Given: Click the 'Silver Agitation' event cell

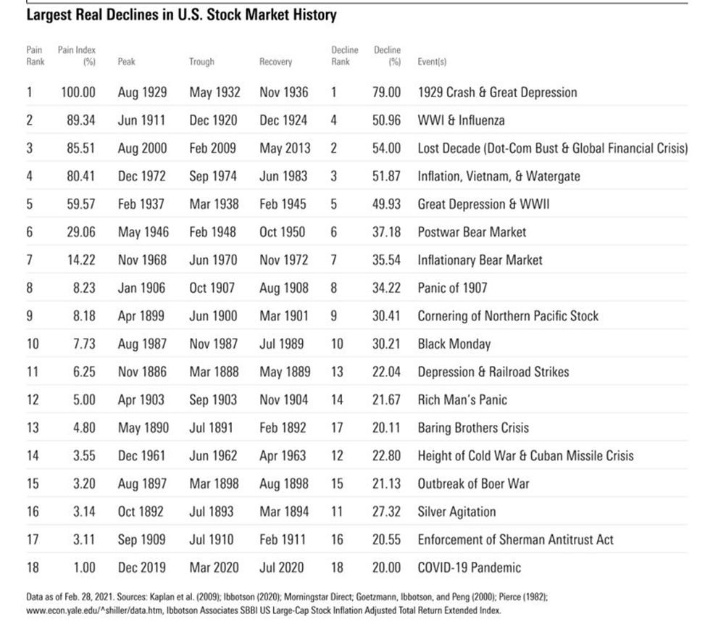Looking at the screenshot, I should 456,512.
